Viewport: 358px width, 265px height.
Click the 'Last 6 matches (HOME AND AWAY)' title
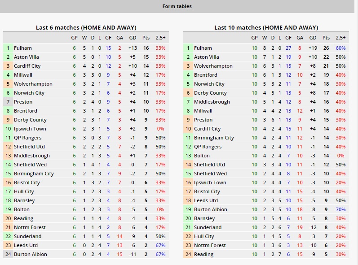click(x=86, y=27)
